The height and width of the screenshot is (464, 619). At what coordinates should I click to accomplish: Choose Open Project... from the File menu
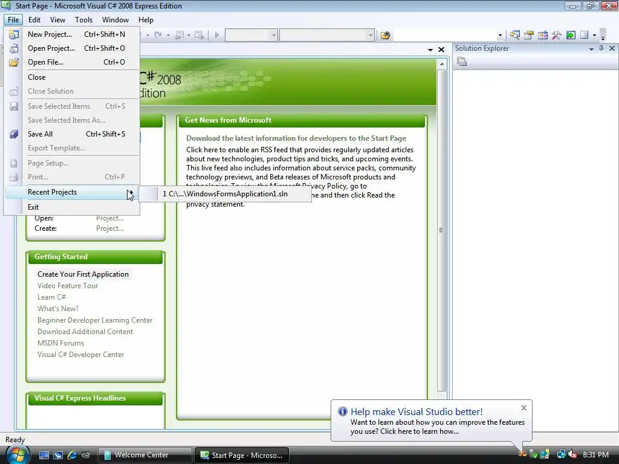73,48
